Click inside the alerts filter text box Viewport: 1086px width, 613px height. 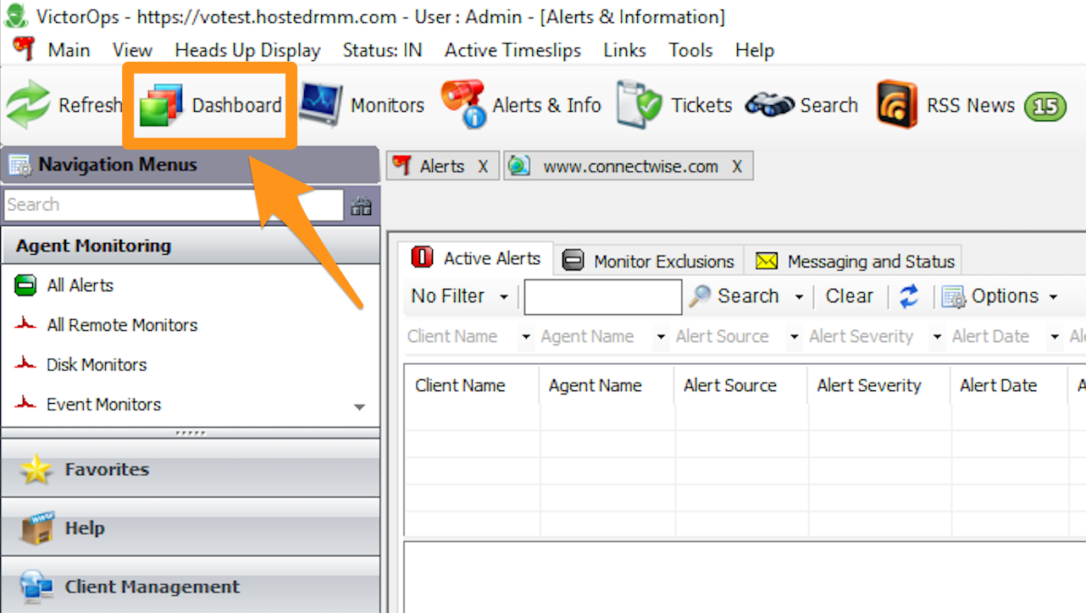click(602, 296)
